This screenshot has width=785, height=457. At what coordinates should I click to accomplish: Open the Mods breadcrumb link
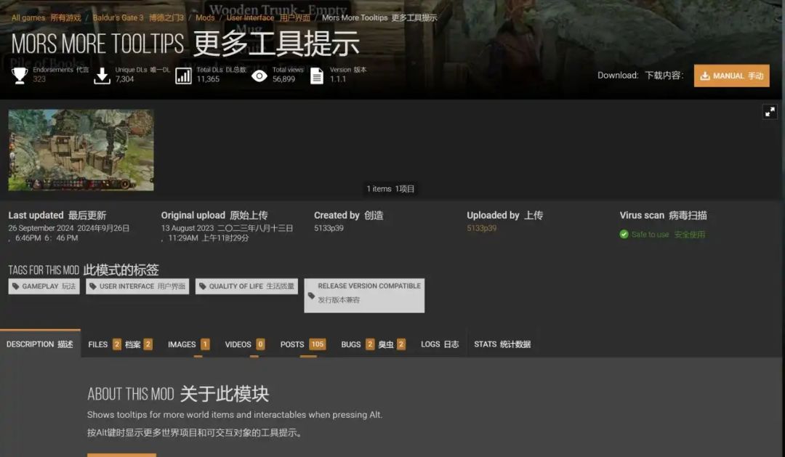coord(205,17)
